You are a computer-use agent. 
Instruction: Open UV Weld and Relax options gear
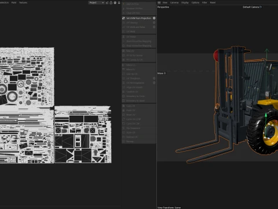[x=154, y=27]
